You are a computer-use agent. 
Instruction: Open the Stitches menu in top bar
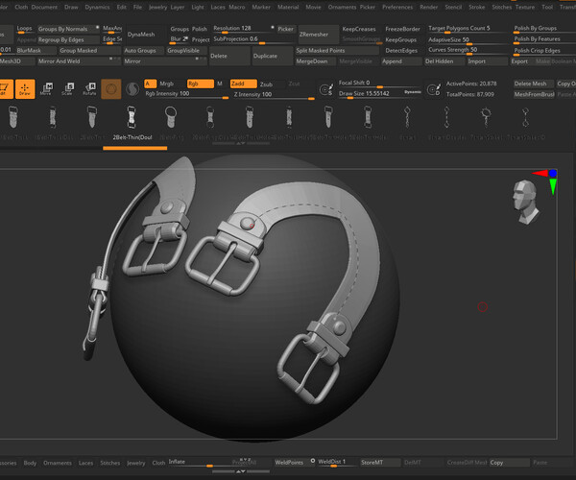click(502, 7)
